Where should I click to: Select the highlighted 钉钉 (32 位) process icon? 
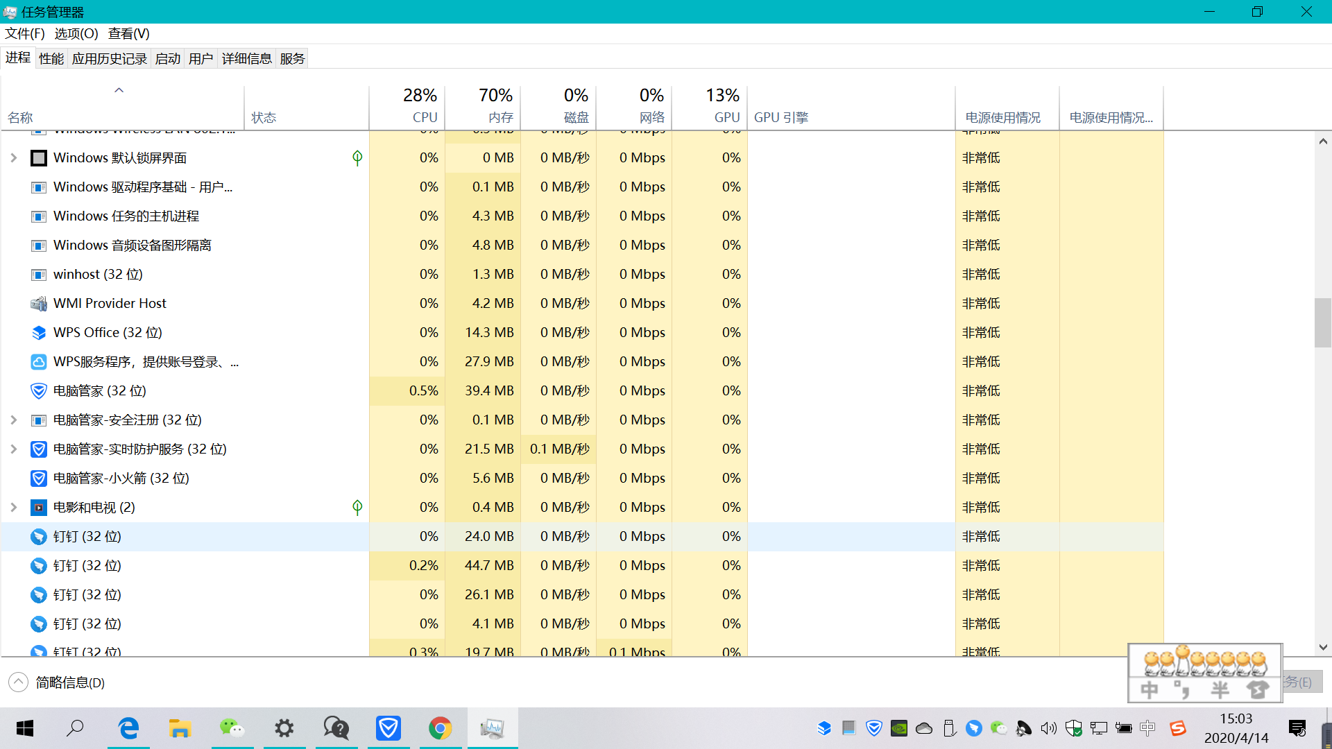39,537
